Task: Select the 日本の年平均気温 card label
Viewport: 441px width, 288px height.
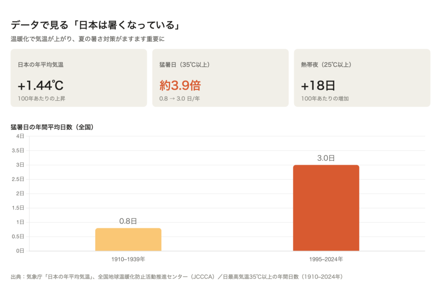Action: click(x=41, y=65)
